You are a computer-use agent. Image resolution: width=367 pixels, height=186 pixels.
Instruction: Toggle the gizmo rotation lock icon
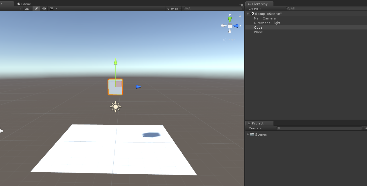click(x=240, y=16)
